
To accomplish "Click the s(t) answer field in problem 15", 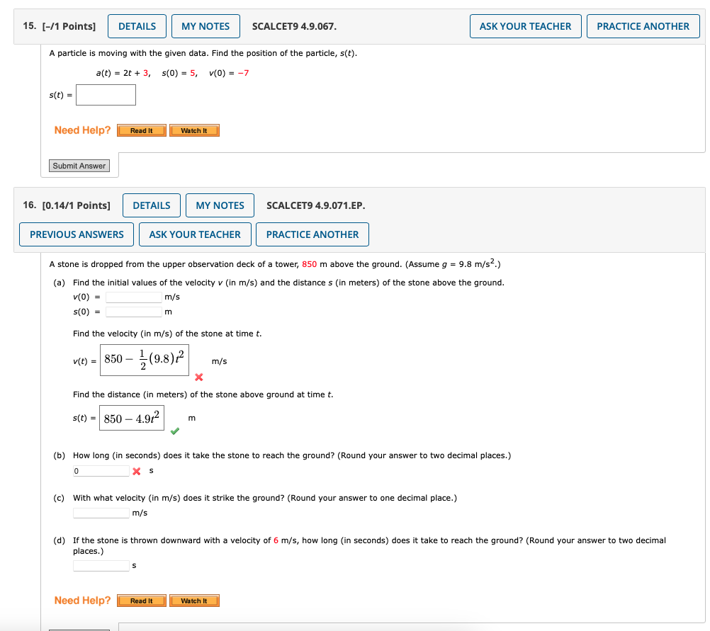I will (x=106, y=94).
